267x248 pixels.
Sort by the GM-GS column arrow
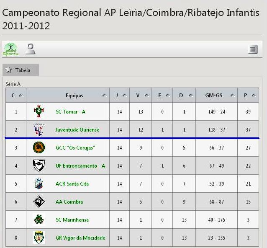pyautogui.click(x=232, y=95)
